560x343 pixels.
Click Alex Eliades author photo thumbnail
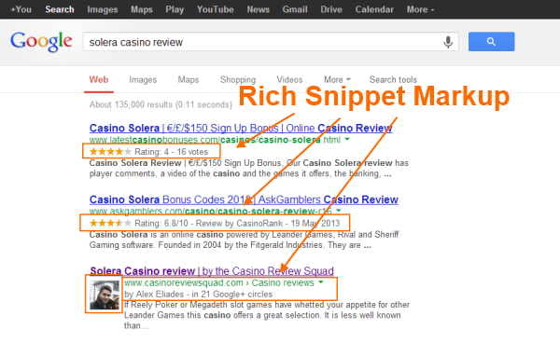104,295
